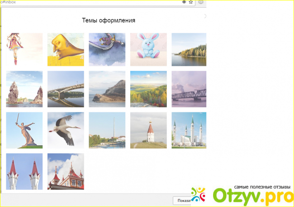Pick the blue plush bunny theme
This screenshot has height=207, width=294.
pyautogui.click(x=148, y=49)
